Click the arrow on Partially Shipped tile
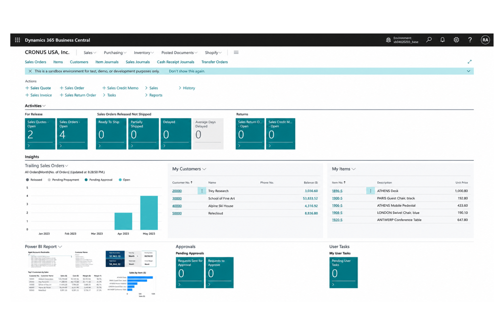The width and height of the screenshot is (501, 334). (x=132, y=146)
